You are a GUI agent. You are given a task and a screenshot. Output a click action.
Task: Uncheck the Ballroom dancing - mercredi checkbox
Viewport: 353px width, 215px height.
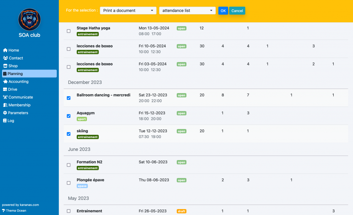[x=69, y=98]
